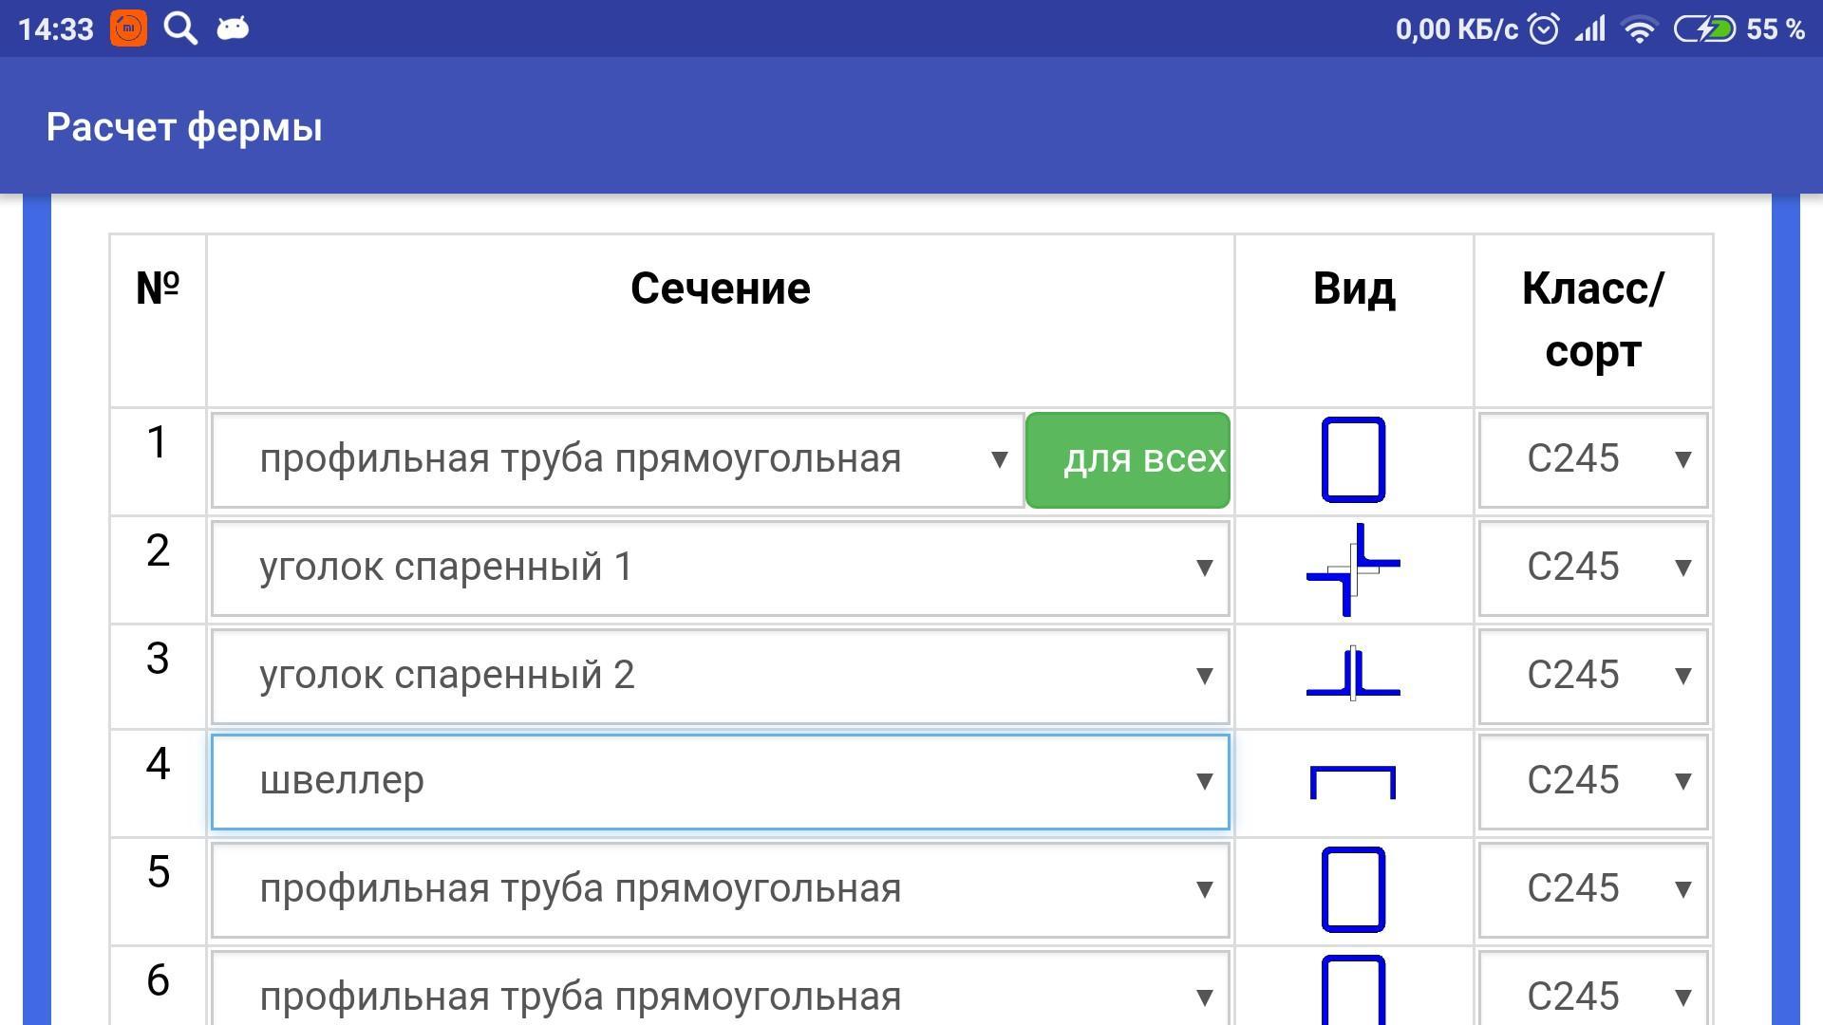Viewport: 1823px width, 1025px height.
Task: Expand 'уголок спаренный 1' section dropdown
Action: click(720, 568)
